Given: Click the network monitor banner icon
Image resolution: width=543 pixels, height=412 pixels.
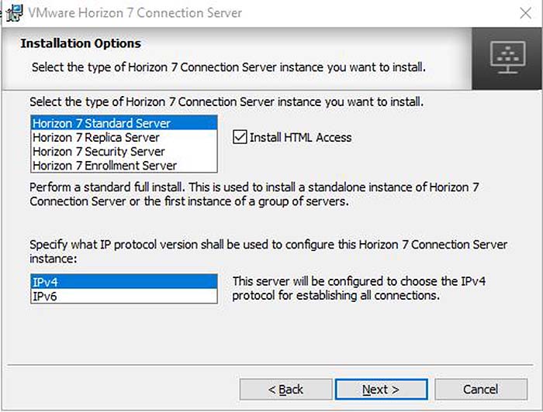Looking at the screenshot, I should pyautogui.click(x=507, y=57).
